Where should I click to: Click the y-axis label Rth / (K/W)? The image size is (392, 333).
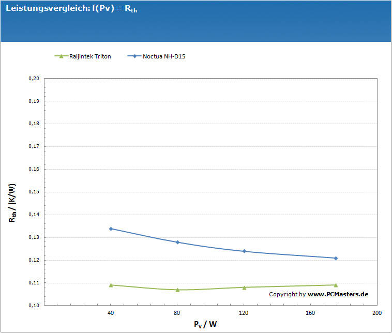[x=12, y=203]
